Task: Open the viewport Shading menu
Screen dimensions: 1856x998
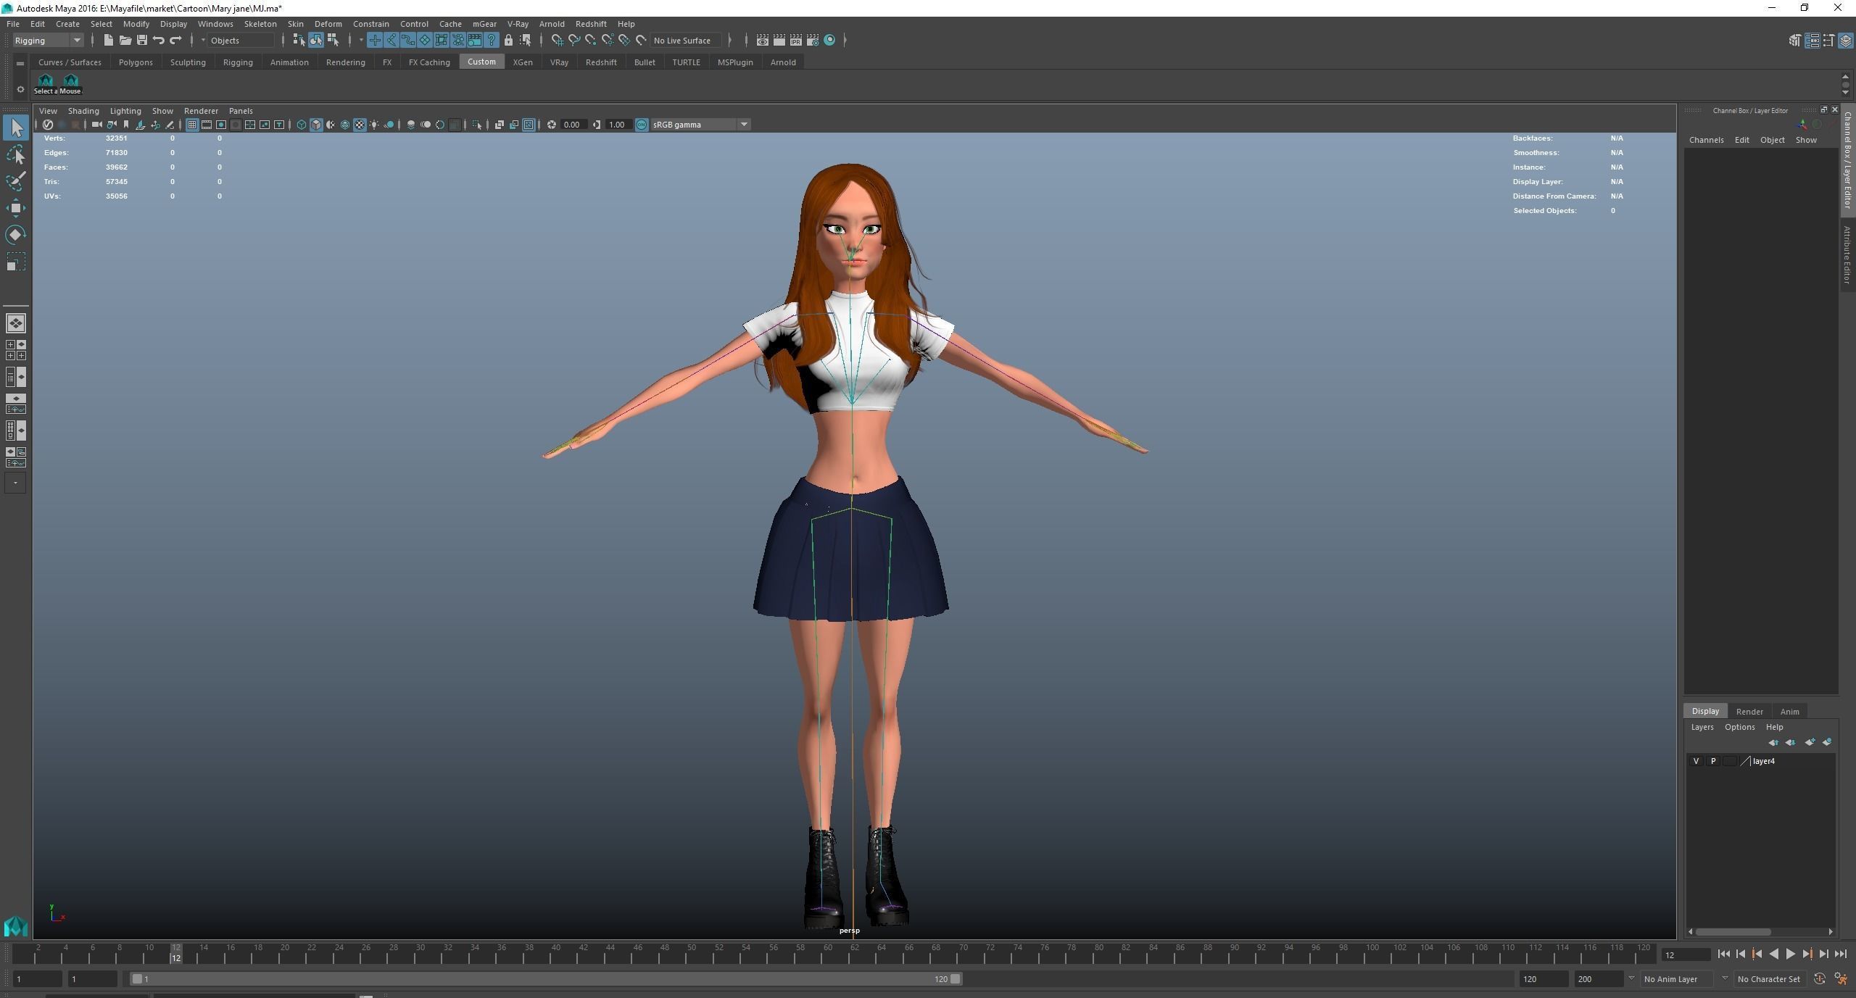Action: (83, 111)
